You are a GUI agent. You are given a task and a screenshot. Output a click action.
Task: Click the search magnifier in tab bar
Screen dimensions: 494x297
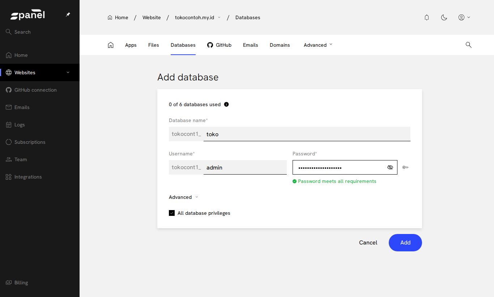point(468,45)
